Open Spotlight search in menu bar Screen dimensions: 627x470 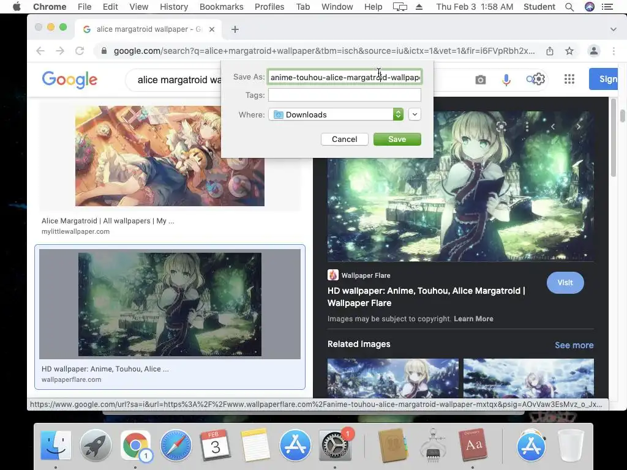click(x=569, y=7)
